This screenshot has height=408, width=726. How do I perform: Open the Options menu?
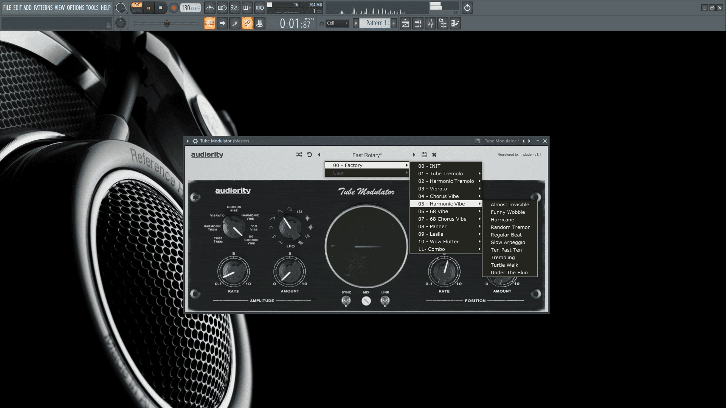76,8
